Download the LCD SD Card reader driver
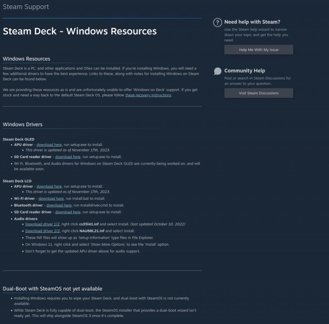Screen dimensions: 329x324 click(67, 212)
